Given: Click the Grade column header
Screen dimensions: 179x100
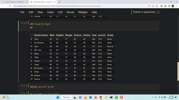Looking at the screenshot, I should click(110, 35).
